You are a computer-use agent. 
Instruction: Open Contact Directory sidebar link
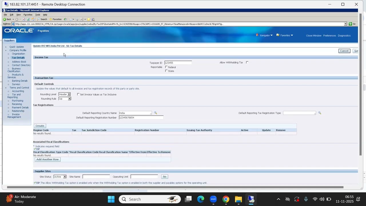click(x=21, y=65)
